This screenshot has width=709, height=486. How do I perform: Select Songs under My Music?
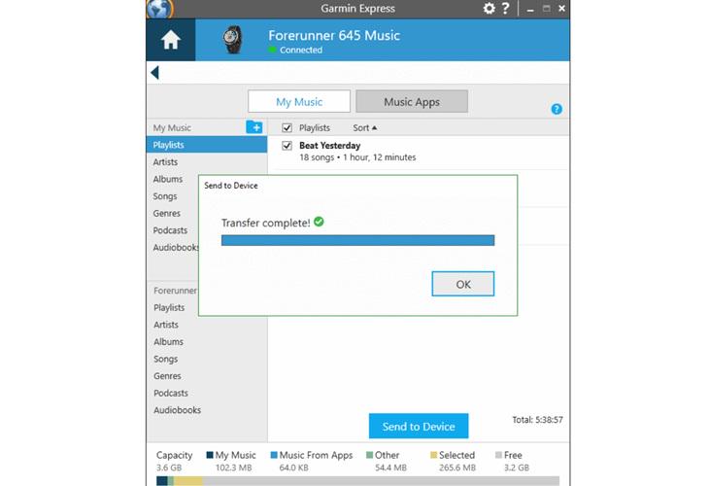[165, 196]
